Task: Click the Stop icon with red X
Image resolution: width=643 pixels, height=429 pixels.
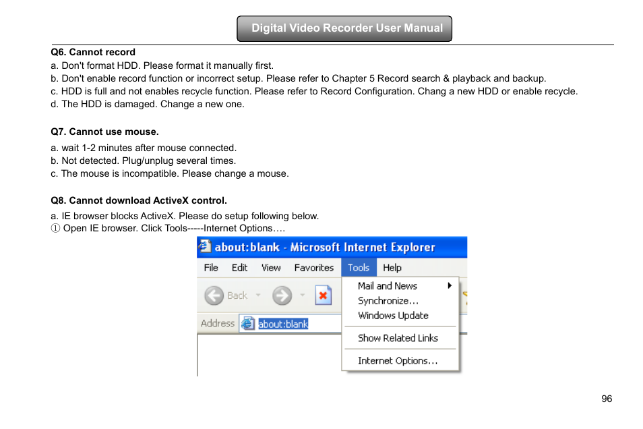Action: coord(323,295)
